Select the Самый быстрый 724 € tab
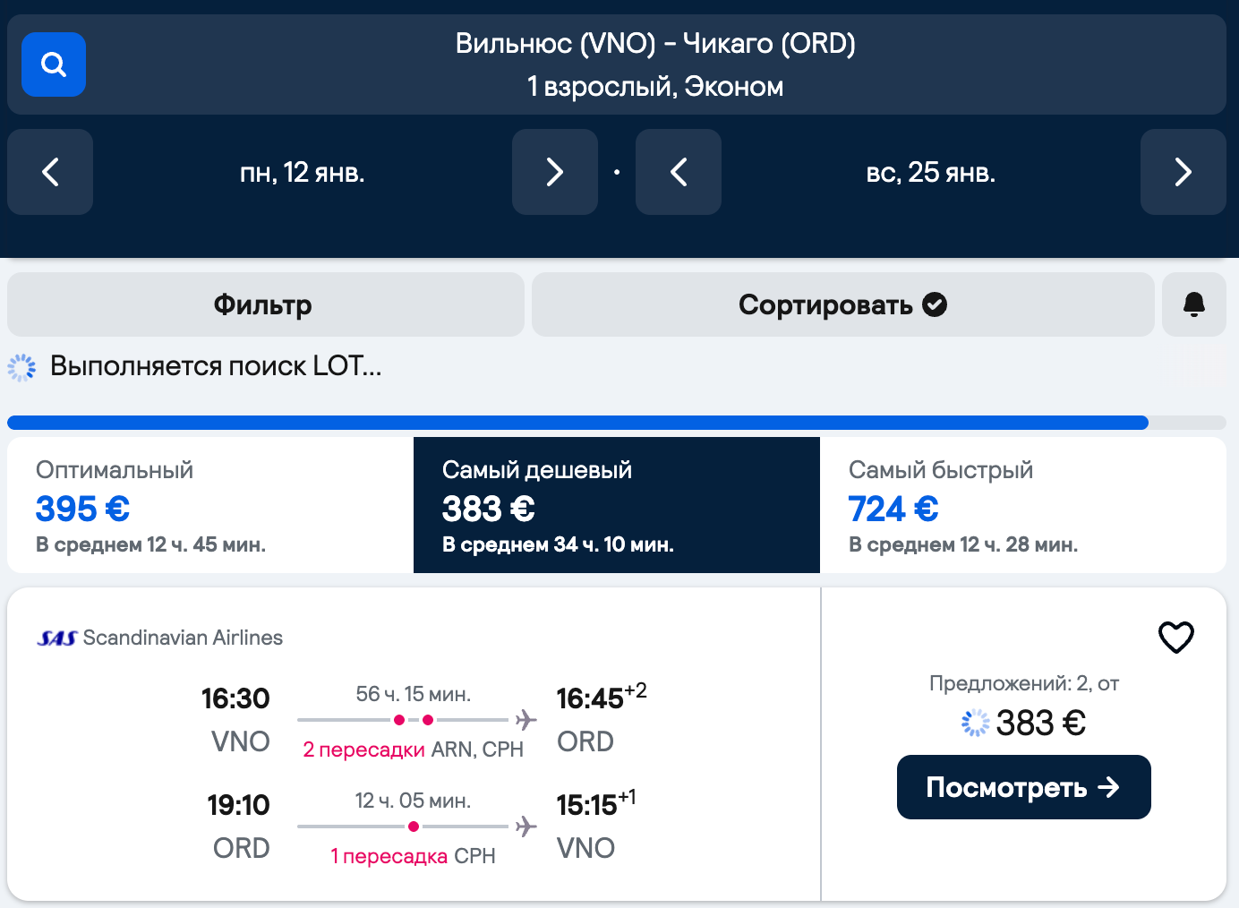The width and height of the screenshot is (1239, 908). pyautogui.click(x=1023, y=505)
